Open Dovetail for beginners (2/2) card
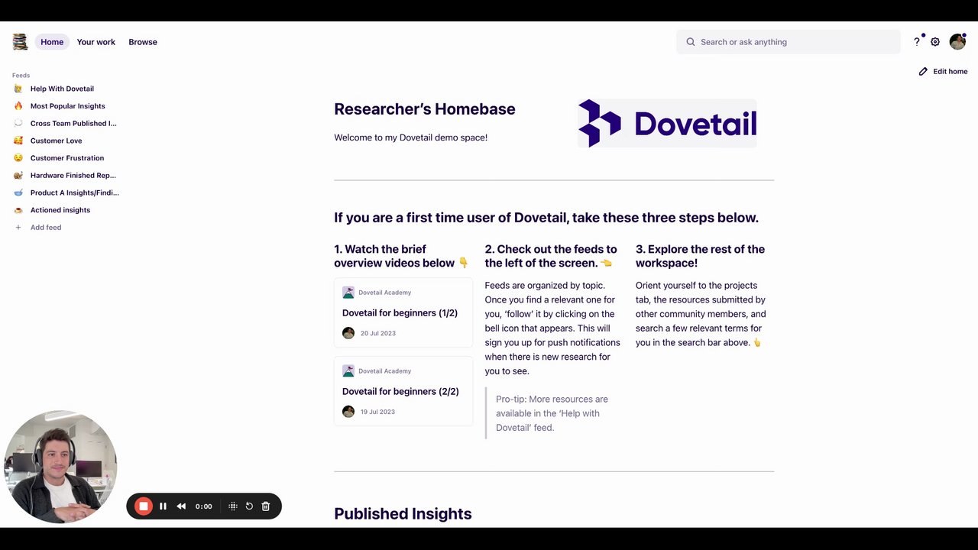978x550 pixels. click(x=403, y=391)
